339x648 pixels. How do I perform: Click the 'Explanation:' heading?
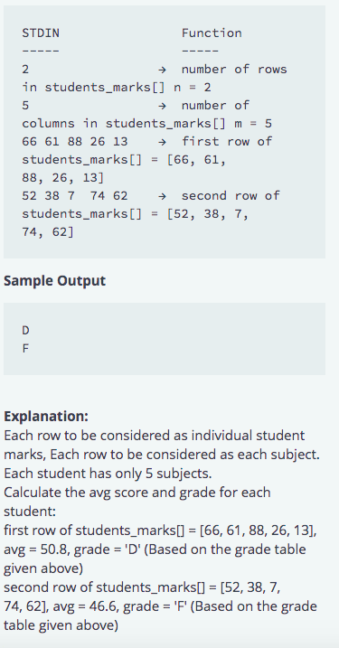[x=46, y=416]
